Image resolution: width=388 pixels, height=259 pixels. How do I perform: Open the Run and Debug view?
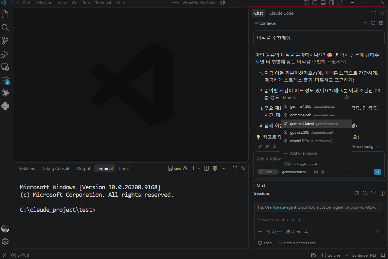tap(5, 54)
